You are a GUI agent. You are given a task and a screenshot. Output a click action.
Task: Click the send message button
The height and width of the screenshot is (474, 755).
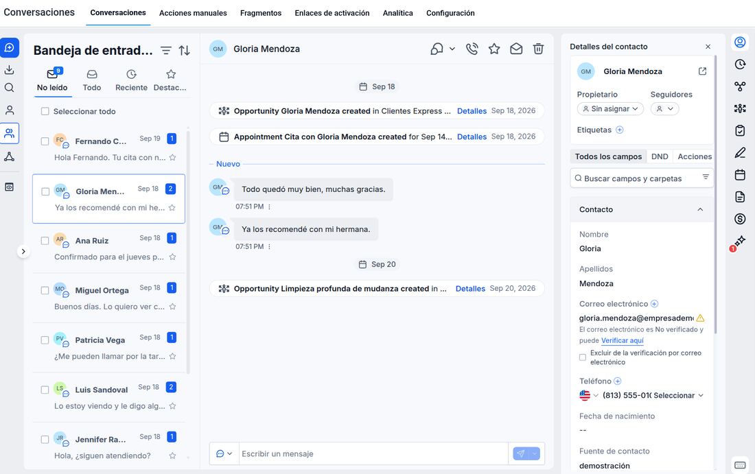tap(521, 453)
